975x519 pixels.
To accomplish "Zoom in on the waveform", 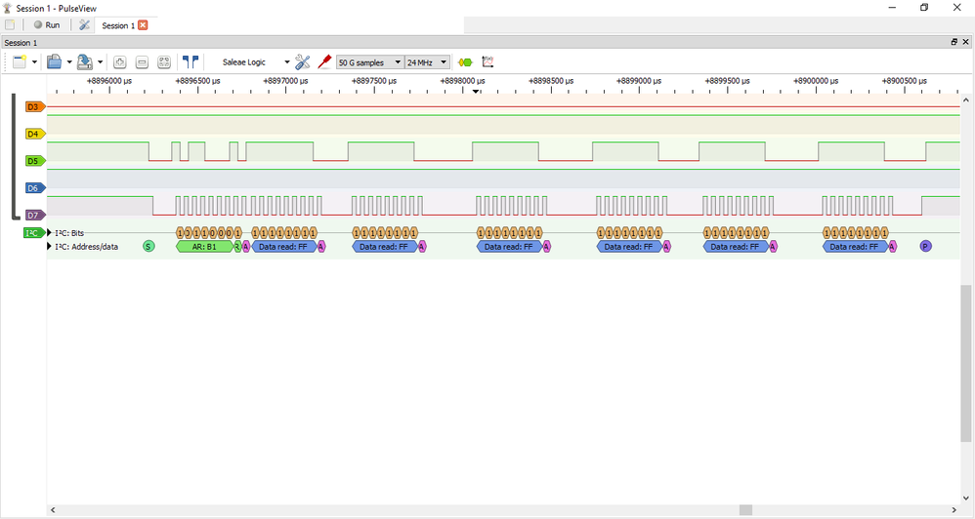I will pos(120,62).
